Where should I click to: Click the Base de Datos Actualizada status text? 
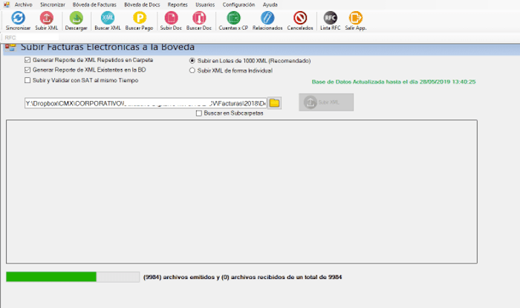[394, 82]
